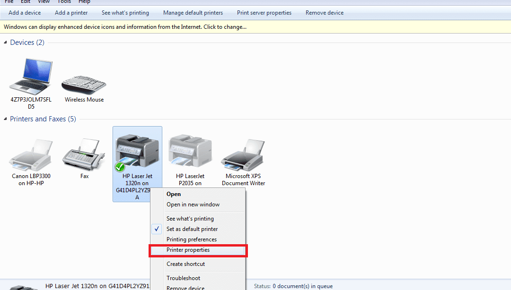Screen dimensions: 511x290
Task: Choose Remove device in the context menu
Action: coord(198,287)
